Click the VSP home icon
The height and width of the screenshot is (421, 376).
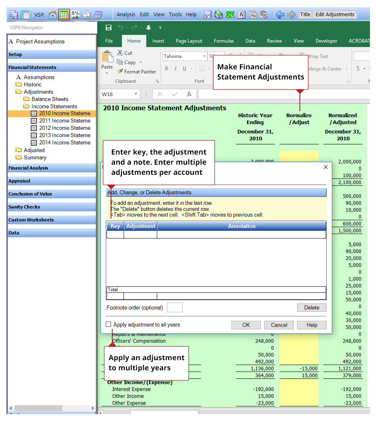pos(53,15)
